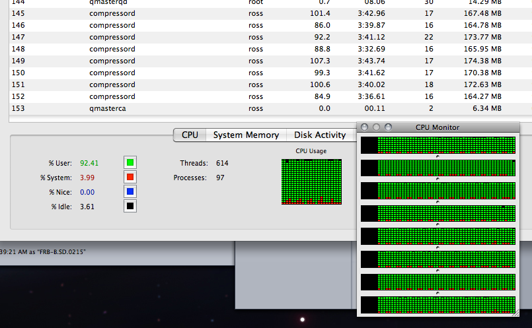The image size is (532, 328).
Task: Click the 3:39.87 CPU time cell
Action: click(371, 26)
